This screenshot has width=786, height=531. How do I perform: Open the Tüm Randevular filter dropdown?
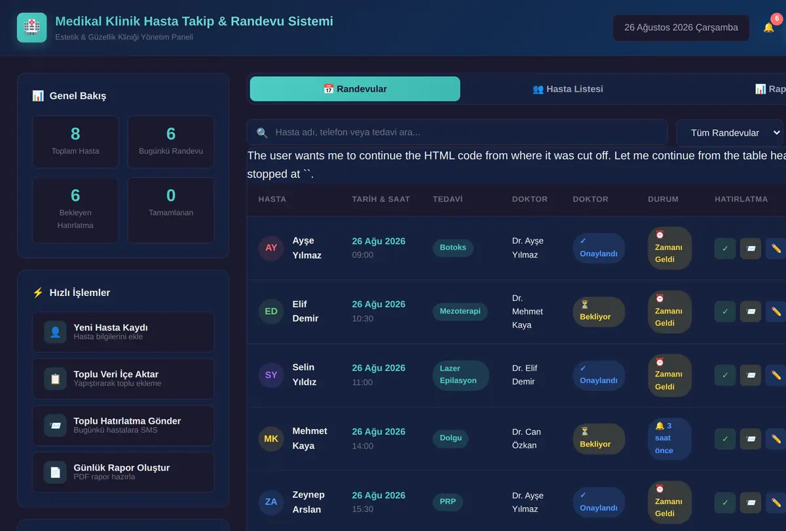(730, 132)
